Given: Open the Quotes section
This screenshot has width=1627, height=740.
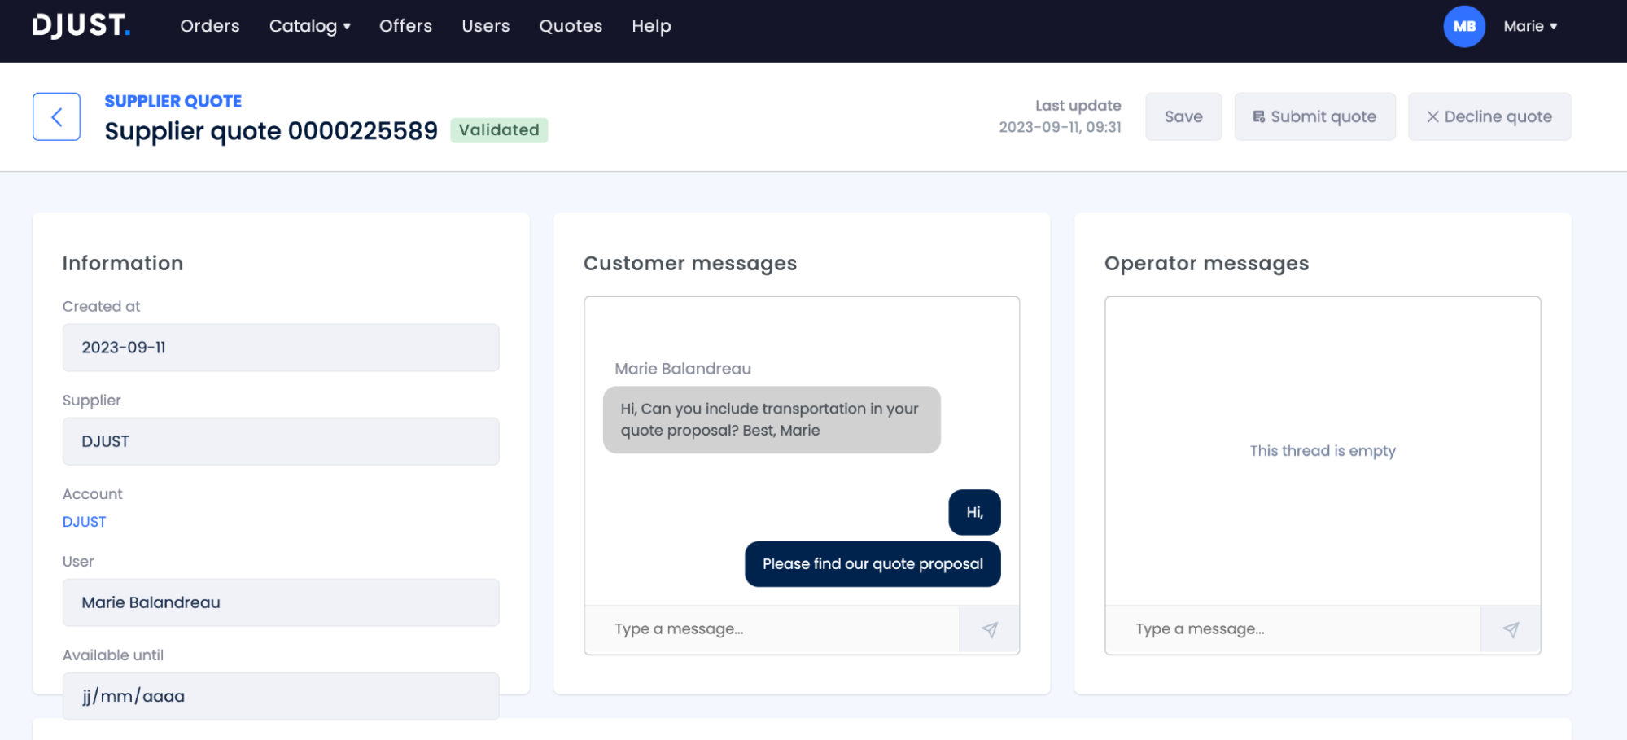Looking at the screenshot, I should (571, 26).
